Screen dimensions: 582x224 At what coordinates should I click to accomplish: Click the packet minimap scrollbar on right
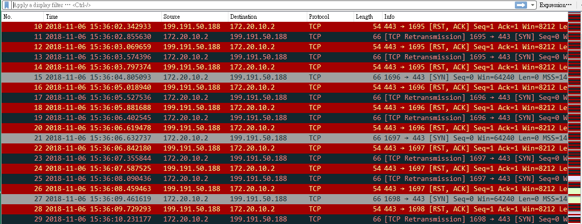click(x=575, y=118)
